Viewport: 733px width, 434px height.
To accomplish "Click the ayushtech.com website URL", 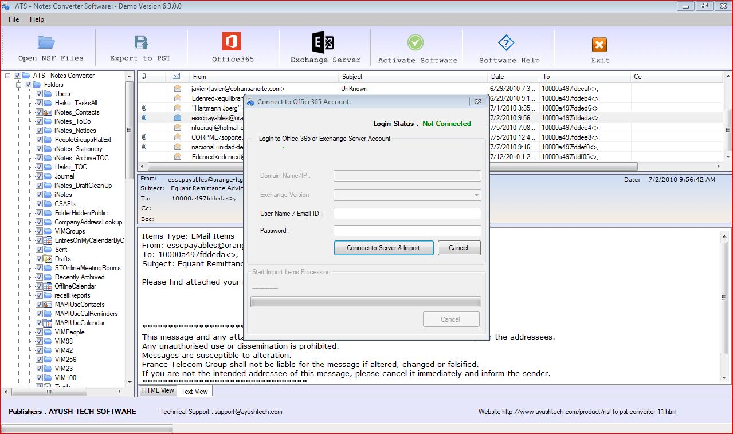I will 590,412.
